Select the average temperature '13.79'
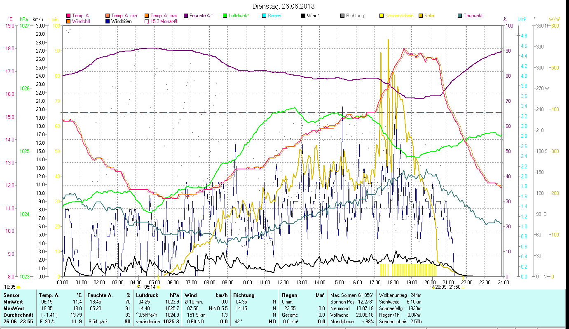Viewport: 569px width, 329px height. [x=76, y=315]
